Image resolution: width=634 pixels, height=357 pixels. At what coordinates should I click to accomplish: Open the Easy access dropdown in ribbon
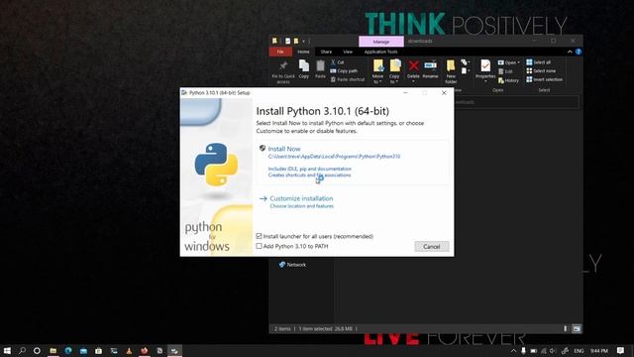465,70
